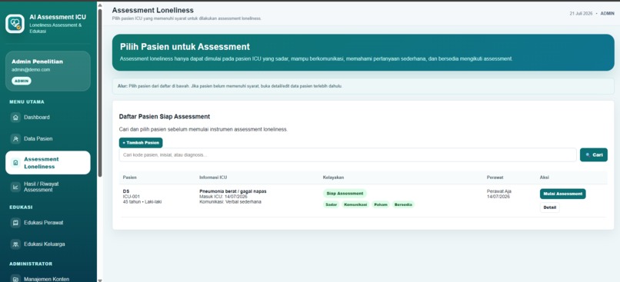Click the sidebar scroll down arrow
The width and height of the screenshot is (620, 282).
click(x=100, y=280)
